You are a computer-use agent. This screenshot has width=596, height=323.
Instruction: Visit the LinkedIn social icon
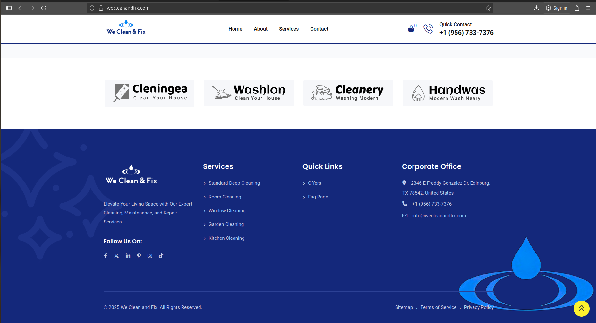(128, 256)
